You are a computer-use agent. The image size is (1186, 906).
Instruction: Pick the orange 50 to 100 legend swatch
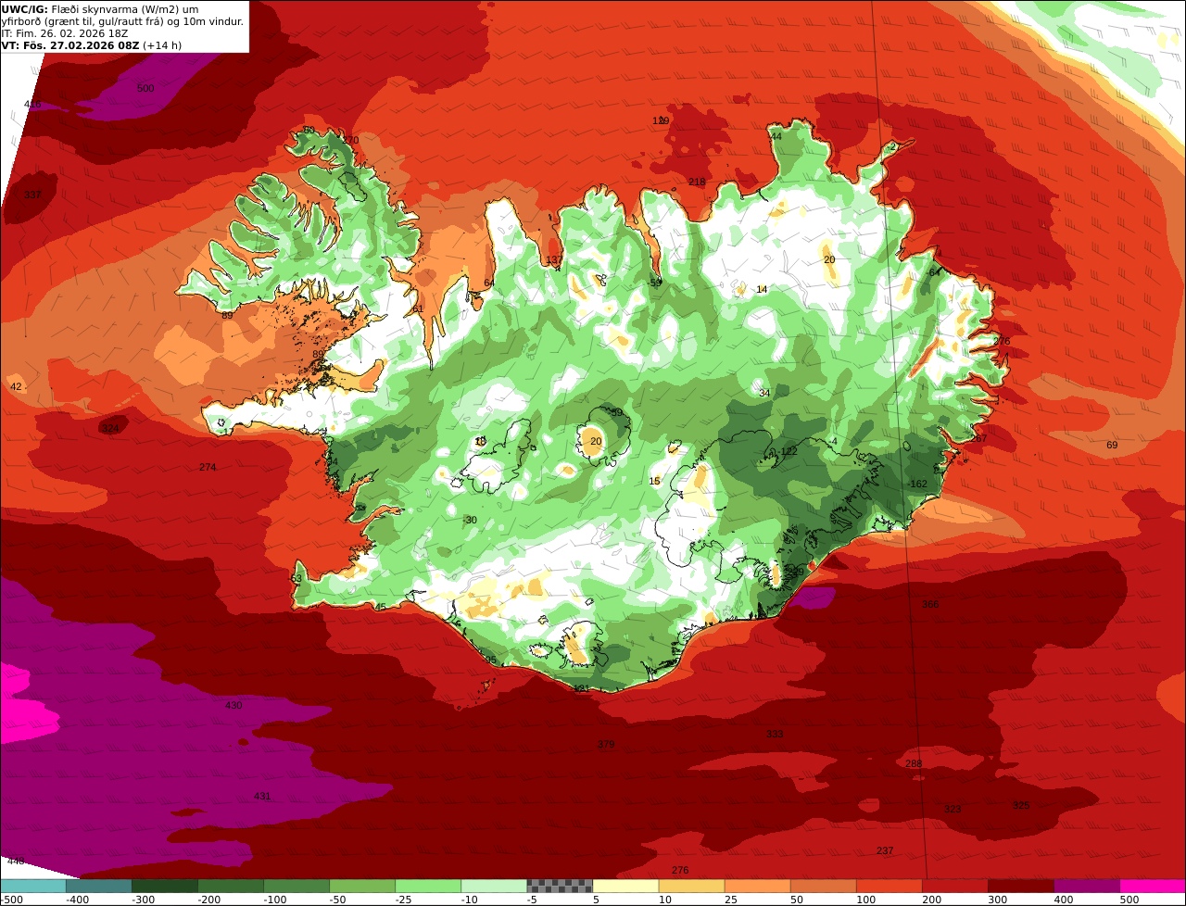tap(823, 886)
